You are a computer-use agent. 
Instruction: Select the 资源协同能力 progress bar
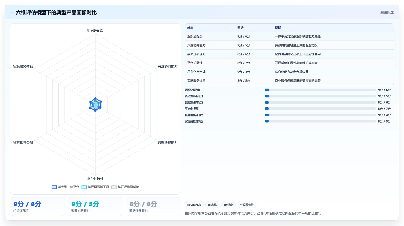pyautogui.click(x=320, y=96)
